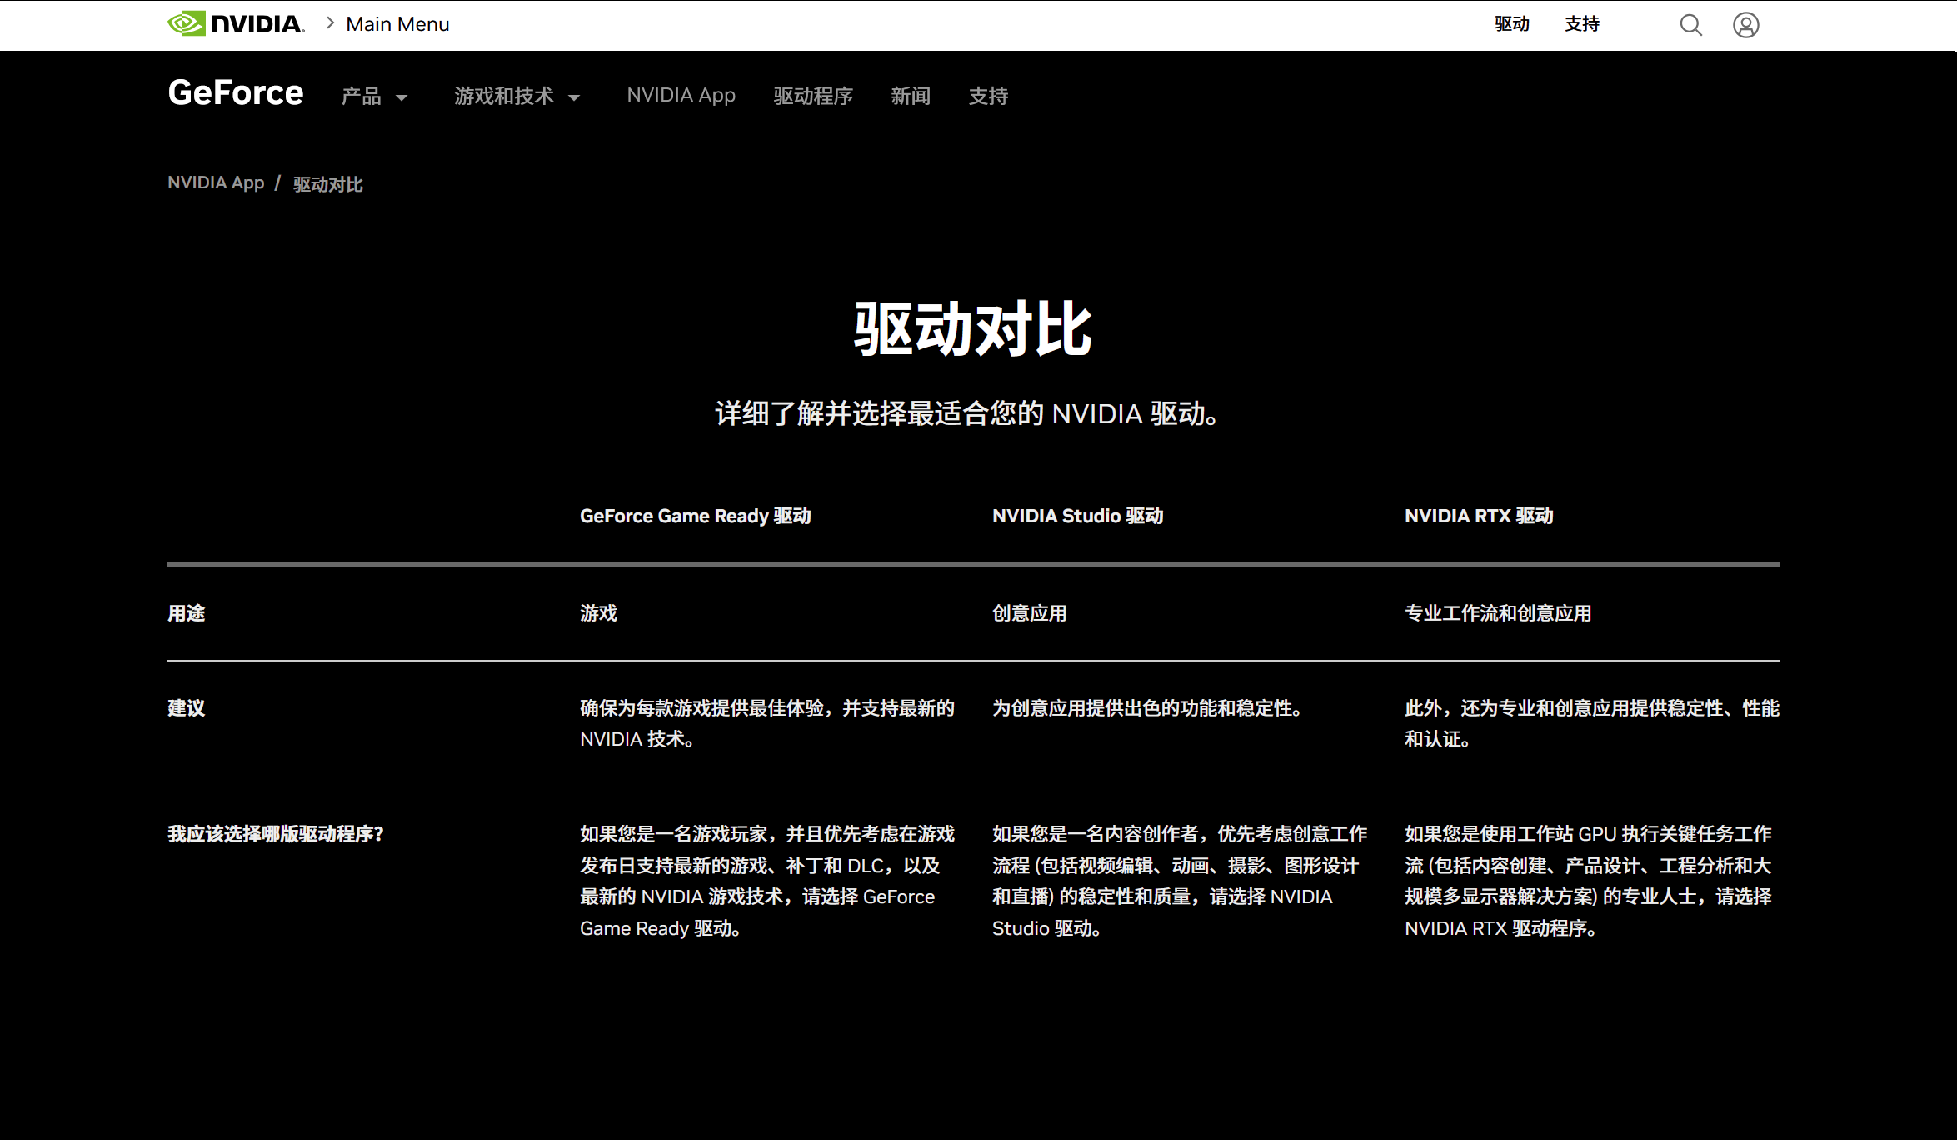Click cell 此外，还为专业和创意应用提供稳定性
1957x1140 pixels.
point(1592,724)
